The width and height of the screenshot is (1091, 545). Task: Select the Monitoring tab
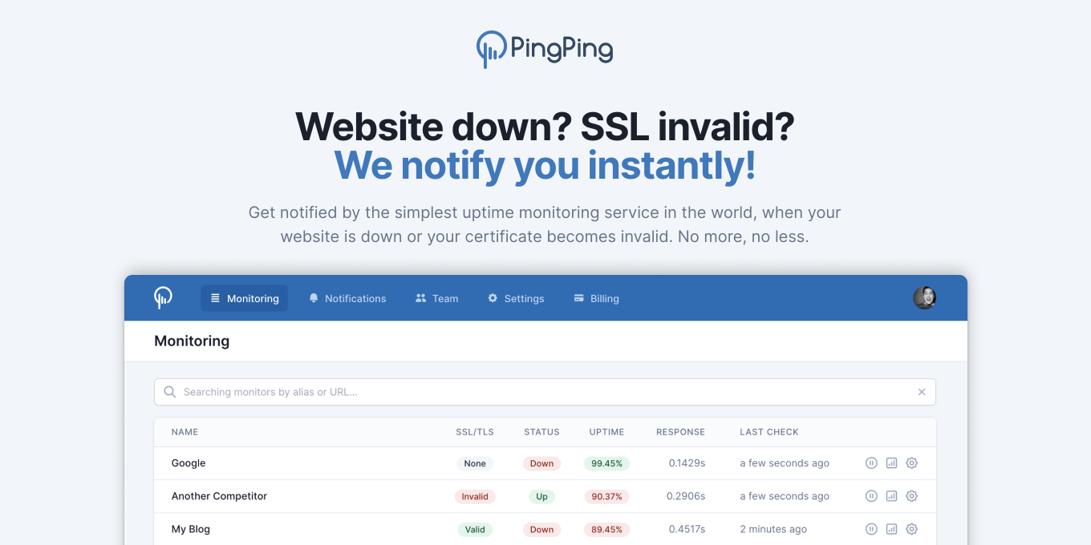(x=244, y=298)
